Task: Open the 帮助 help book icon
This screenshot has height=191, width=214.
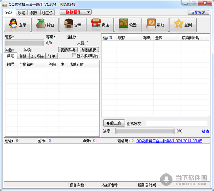Action: click(x=155, y=25)
